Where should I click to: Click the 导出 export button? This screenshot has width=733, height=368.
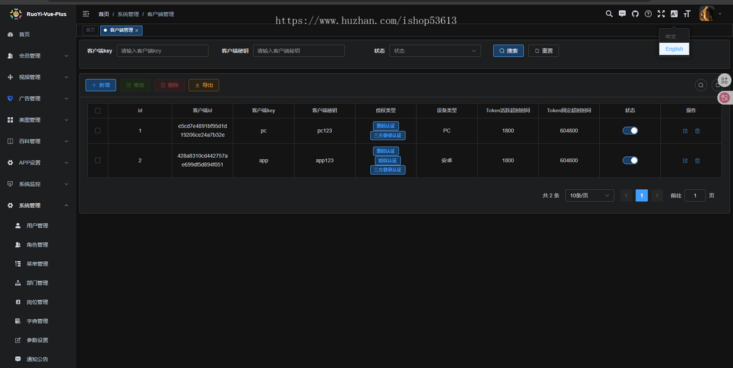204,85
